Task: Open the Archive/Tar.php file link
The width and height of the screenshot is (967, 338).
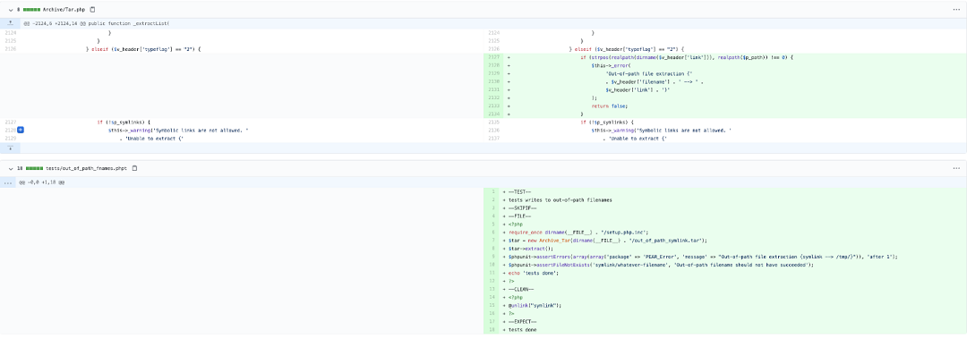Action: (x=64, y=10)
